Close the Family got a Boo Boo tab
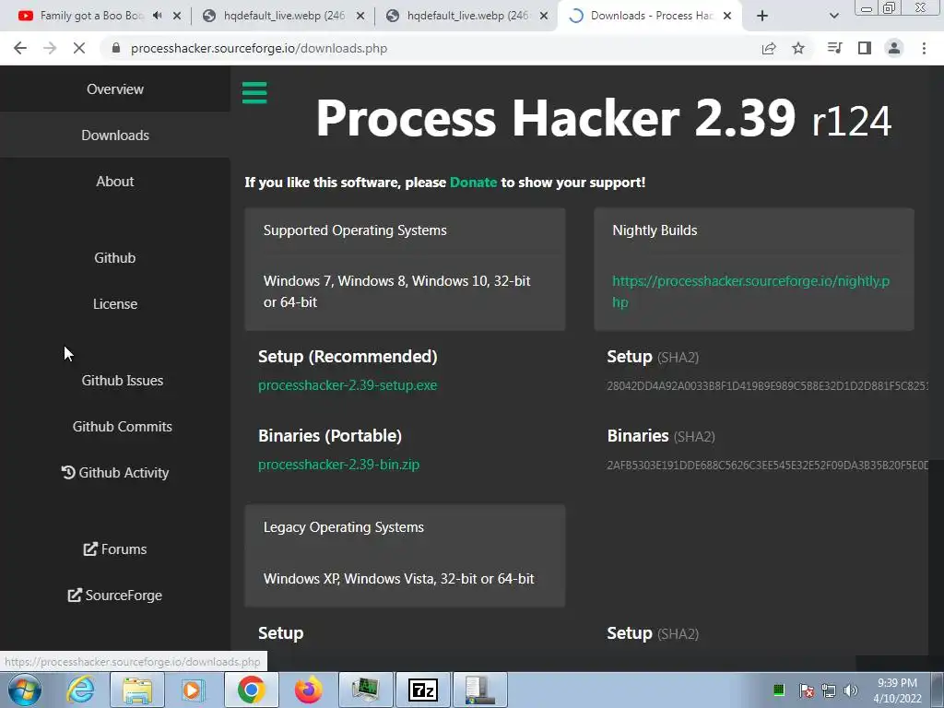The image size is (944, 708). click(x=177, y=16)
